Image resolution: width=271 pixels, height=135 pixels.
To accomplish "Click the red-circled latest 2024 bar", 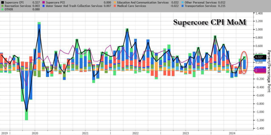I will (x=245, y=64).
